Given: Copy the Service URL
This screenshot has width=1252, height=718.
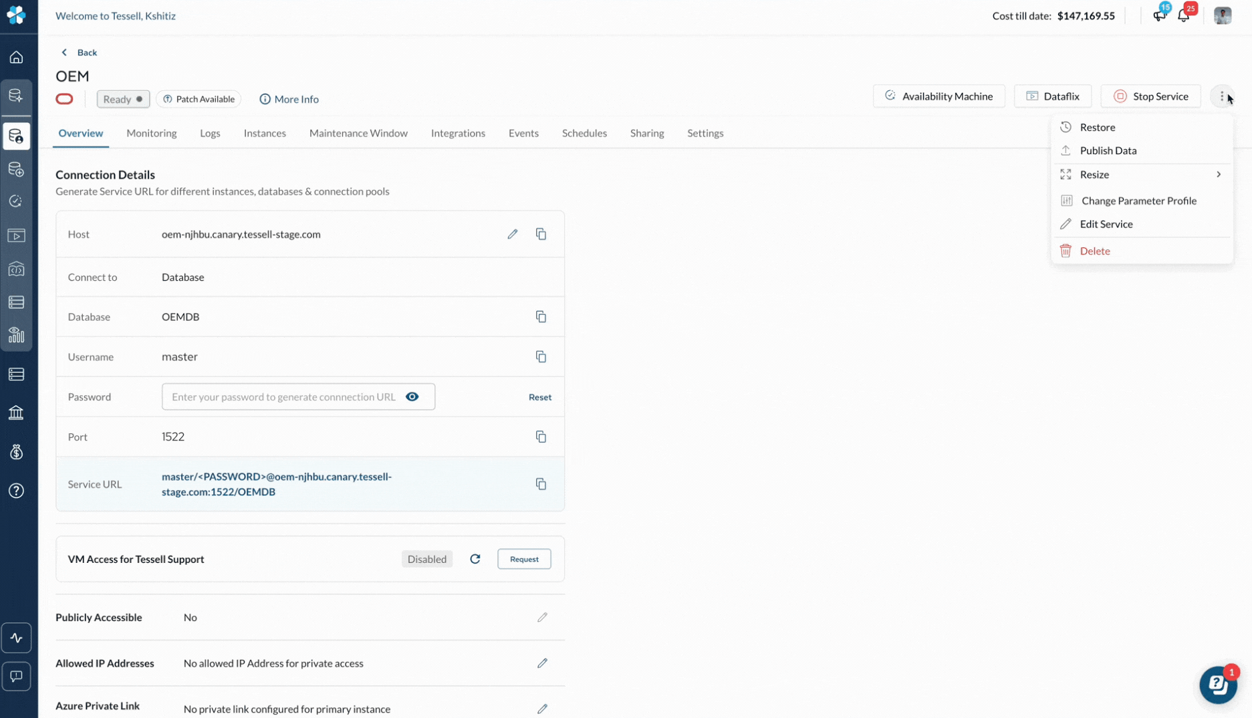Looking at the screenshot, I should (x=541, y=484).
